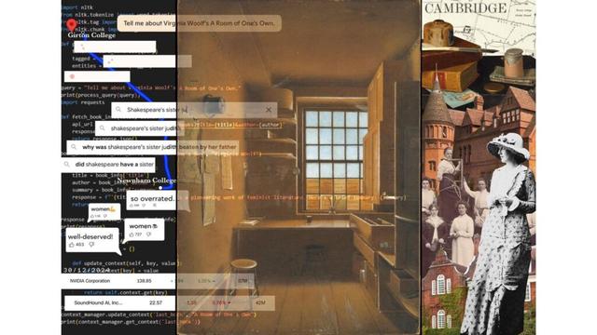Open the NVIDIA Corporation stock row
Image resolution: width=597 pixels, height=335 pixels.
[x=158, y=281]
